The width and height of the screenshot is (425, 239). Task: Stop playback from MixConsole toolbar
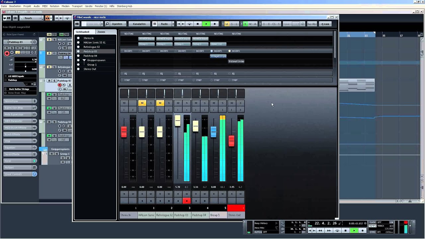pyautogui.click(x=198, y=24)
